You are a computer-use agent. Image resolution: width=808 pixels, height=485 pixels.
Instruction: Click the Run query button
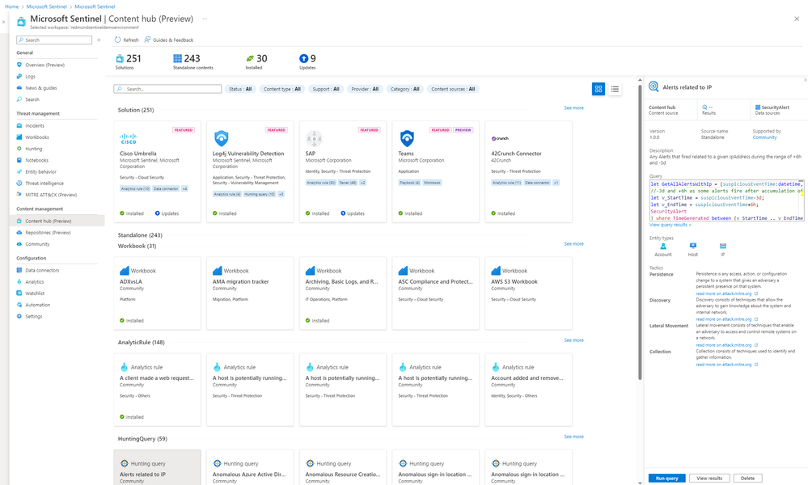pos(666,479)
